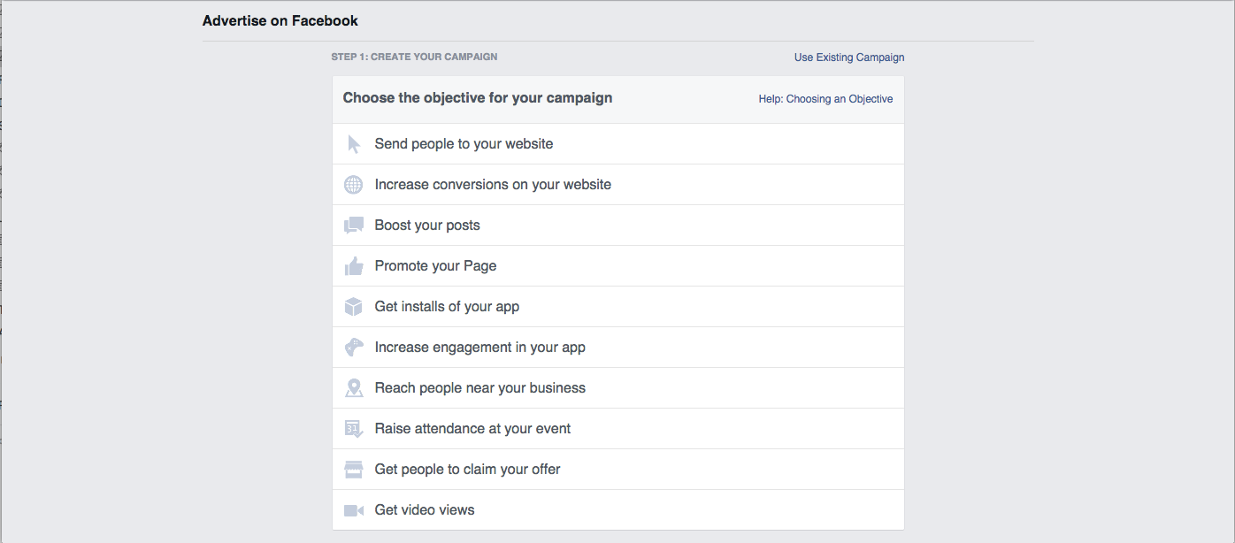Click the box icon for app installs
The image size is (1235, 543).
tap(354, 307)
